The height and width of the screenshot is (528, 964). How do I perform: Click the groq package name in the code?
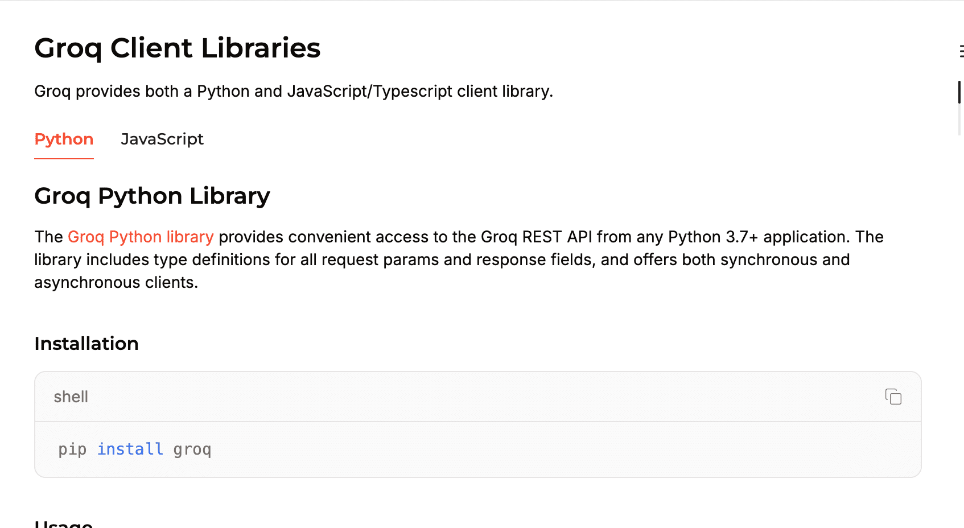(x=192, y=449)
